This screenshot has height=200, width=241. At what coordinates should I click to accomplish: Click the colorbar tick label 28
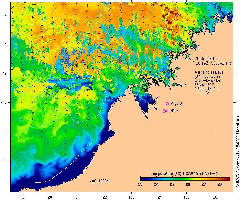pos(220,184)
